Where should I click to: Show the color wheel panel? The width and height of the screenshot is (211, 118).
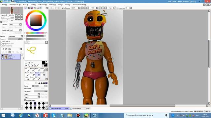point(26,8)
